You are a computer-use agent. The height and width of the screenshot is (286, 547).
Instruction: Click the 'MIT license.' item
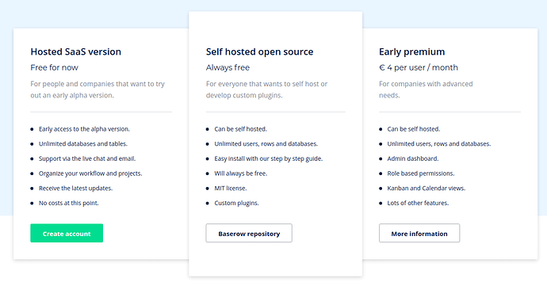tap(231, 189)
